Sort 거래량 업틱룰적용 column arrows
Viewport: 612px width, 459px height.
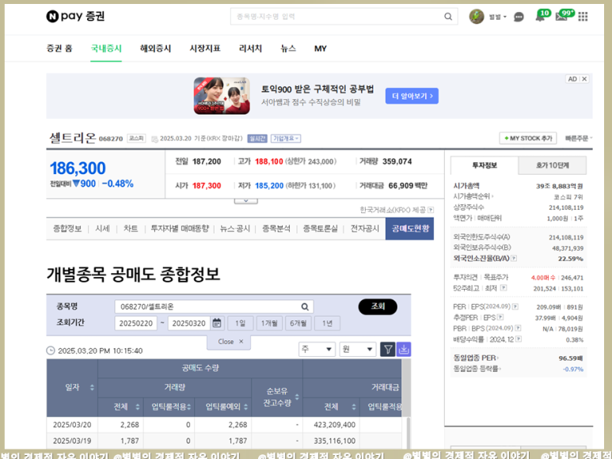[x=189, y=407]
